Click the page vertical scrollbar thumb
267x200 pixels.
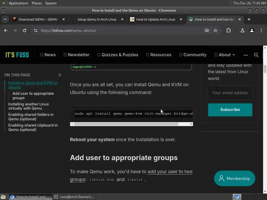[x=265, y=69]
